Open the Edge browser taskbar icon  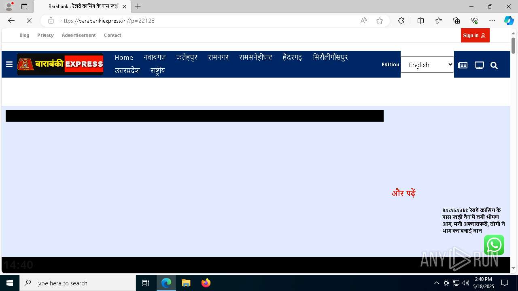(166, 283)
